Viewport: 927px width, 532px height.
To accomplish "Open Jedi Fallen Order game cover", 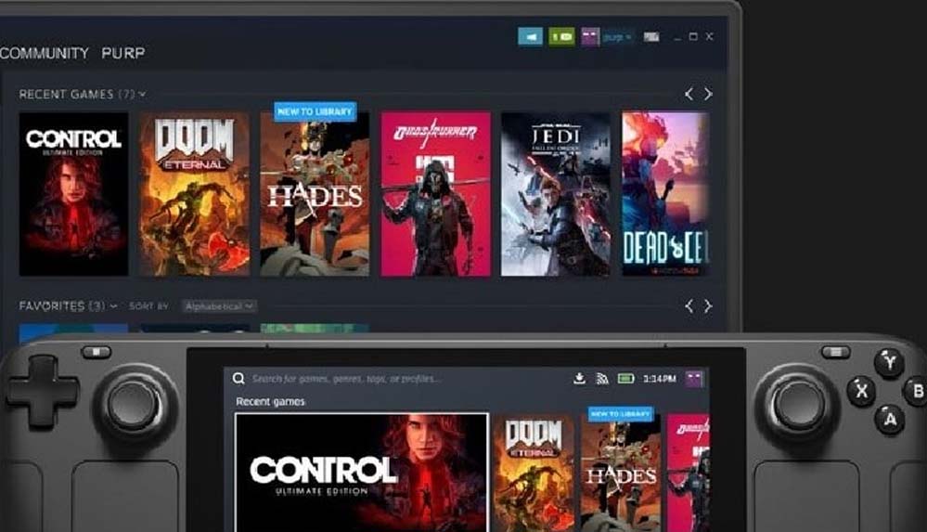I will coord(556,194).
